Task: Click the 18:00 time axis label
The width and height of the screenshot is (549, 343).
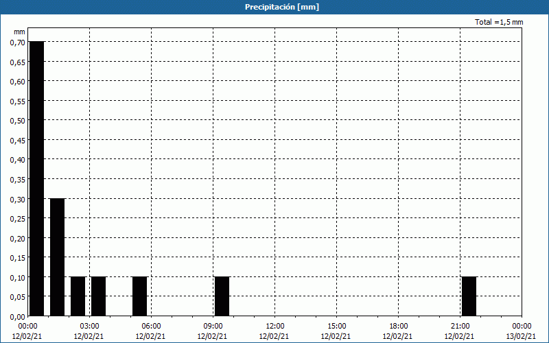Action: (399, 327)
